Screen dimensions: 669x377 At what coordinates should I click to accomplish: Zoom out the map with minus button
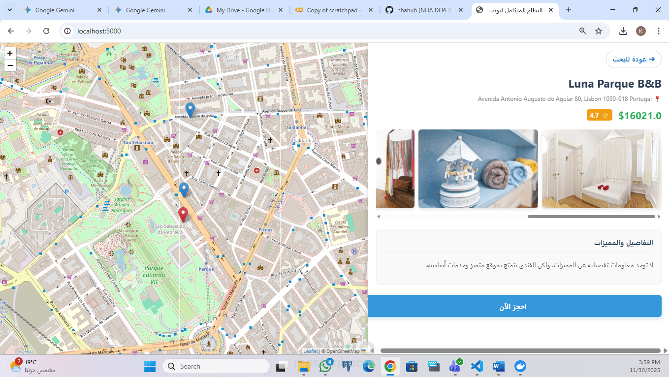coord(10,65)
